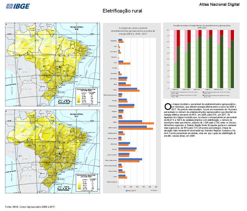Click the blue 2006 bar for Minas Gerais
Screen dimensions: 247x211
132,127
